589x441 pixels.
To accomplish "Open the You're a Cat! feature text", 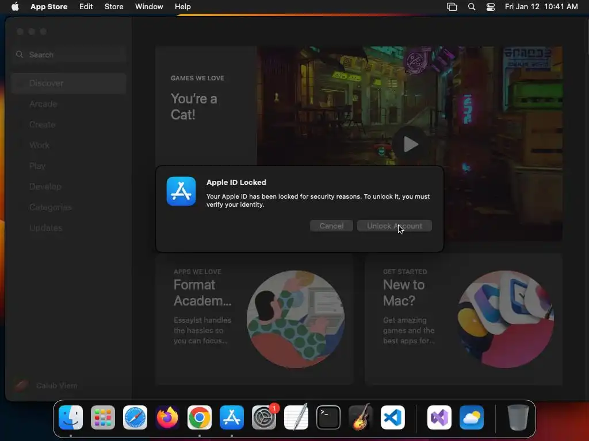I will pyautogui.click(x=194, y=106).
